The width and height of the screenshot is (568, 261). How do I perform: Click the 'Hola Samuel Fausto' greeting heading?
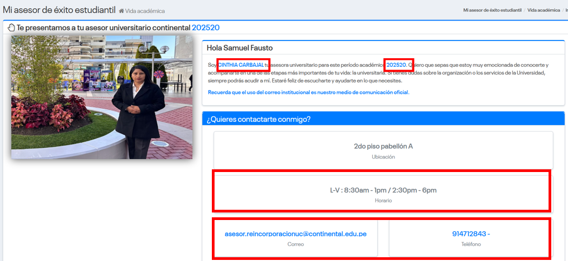(x=240, y=48)
